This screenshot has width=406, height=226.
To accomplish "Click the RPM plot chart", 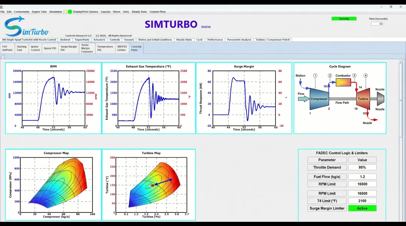I will pyautogui.click(x=53, y=98).
